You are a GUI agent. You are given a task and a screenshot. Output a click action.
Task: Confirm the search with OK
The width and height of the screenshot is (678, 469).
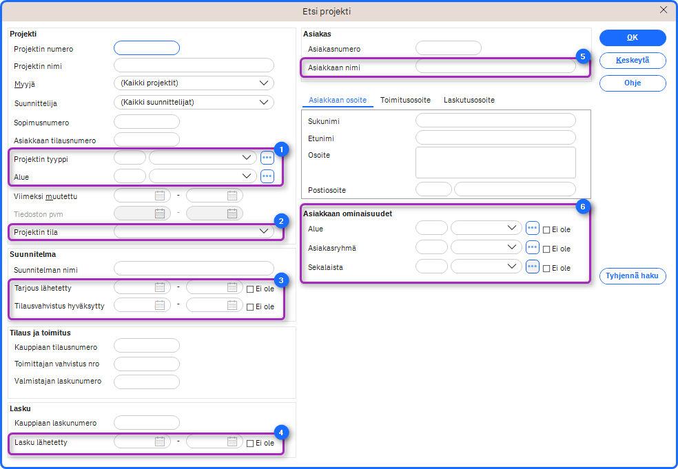pos(633,38)
